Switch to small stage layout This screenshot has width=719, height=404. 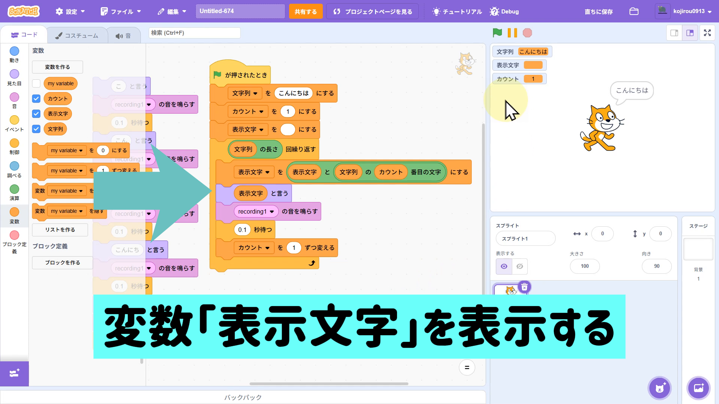[674, 33]
